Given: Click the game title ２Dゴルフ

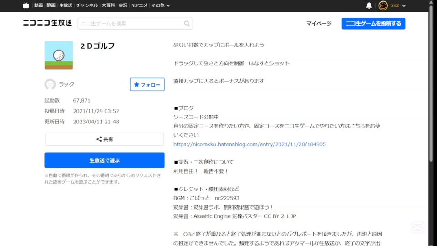Looking at the screenshot, I should pyautogui.click(x=97, y=46).
